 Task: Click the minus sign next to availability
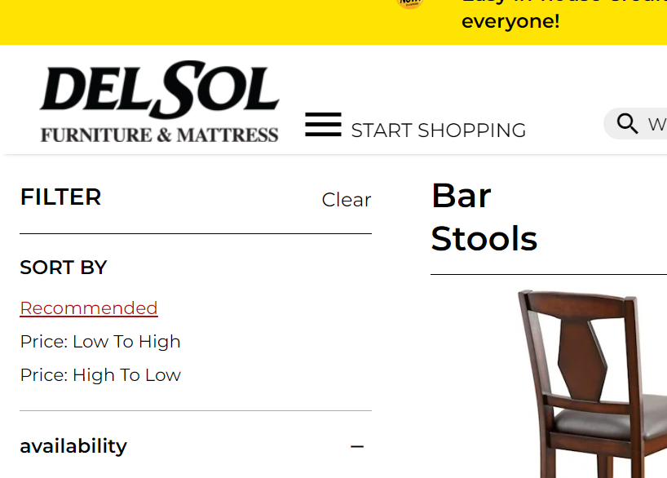357,446
